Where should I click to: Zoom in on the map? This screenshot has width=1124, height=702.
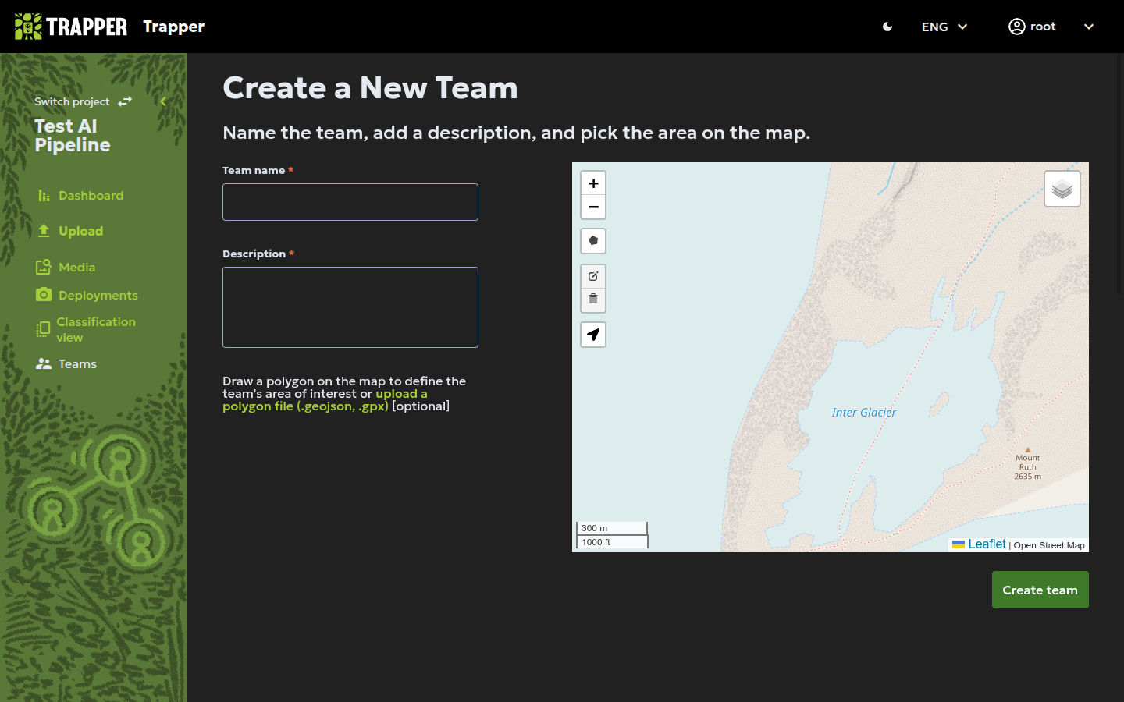point(593,183)
